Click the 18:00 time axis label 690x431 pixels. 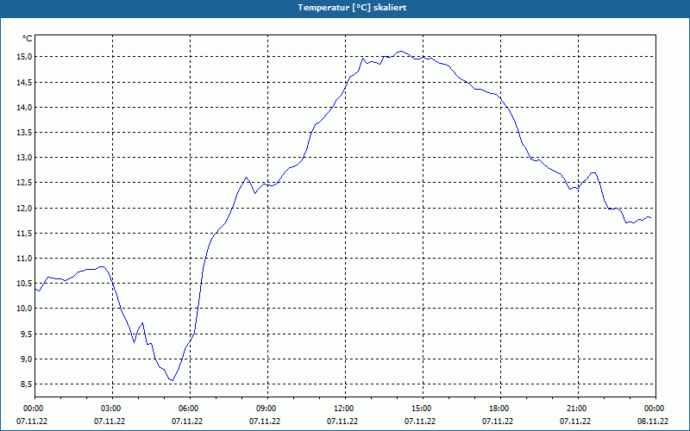click(x=500, y=409)
